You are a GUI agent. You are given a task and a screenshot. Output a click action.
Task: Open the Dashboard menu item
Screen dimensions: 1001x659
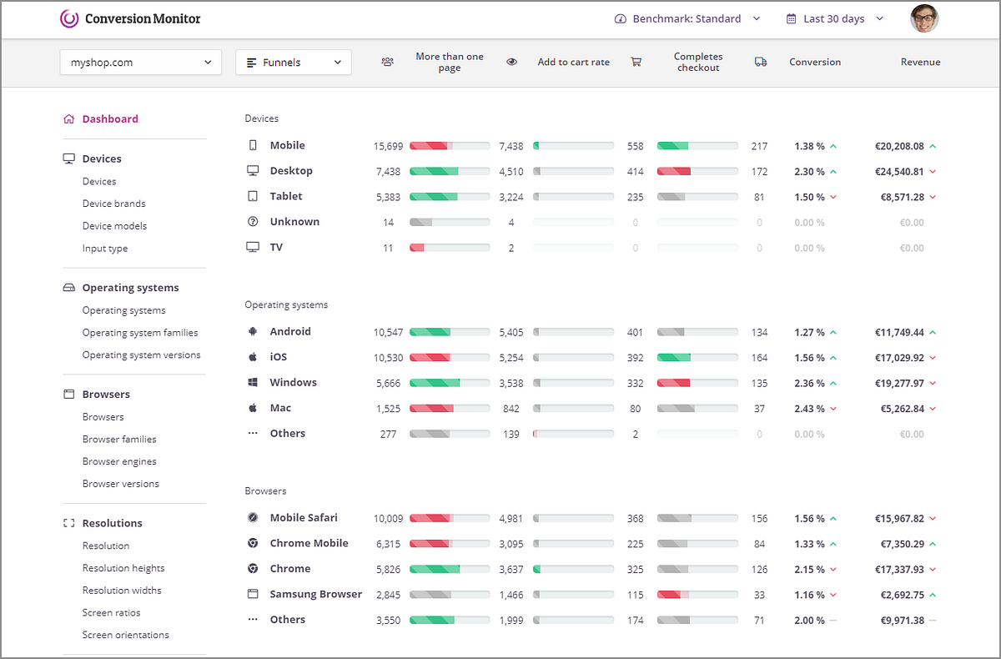click(110, 118)
